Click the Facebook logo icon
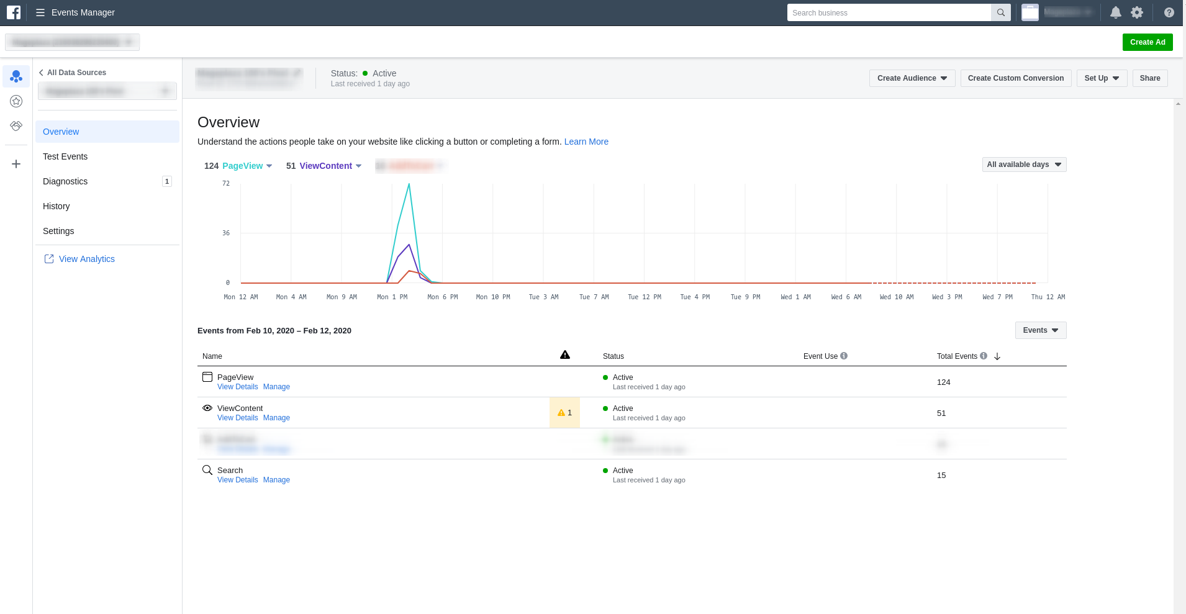Viewport: 1186px width, 614px height. tap(14, 12)
